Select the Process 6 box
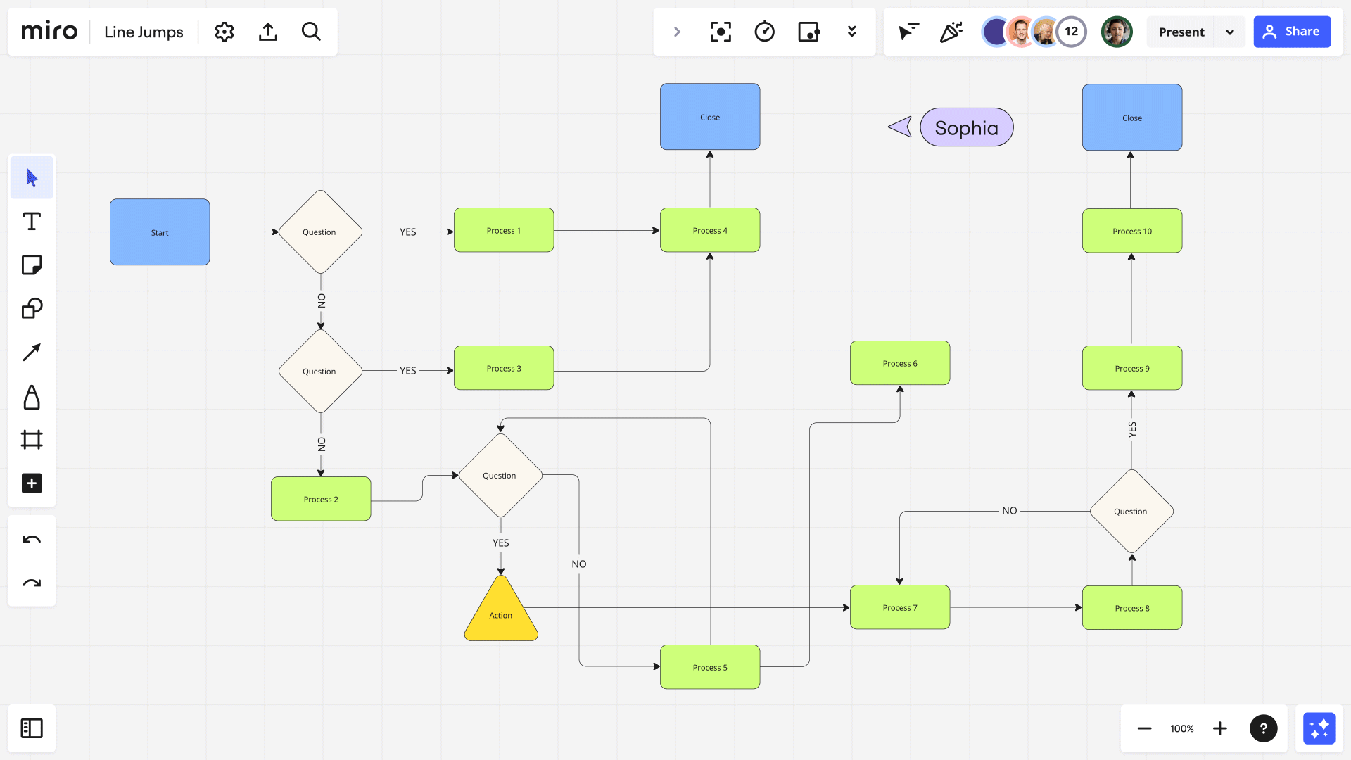The height and width of the screenshot is (760, 1351). (900, 363)
